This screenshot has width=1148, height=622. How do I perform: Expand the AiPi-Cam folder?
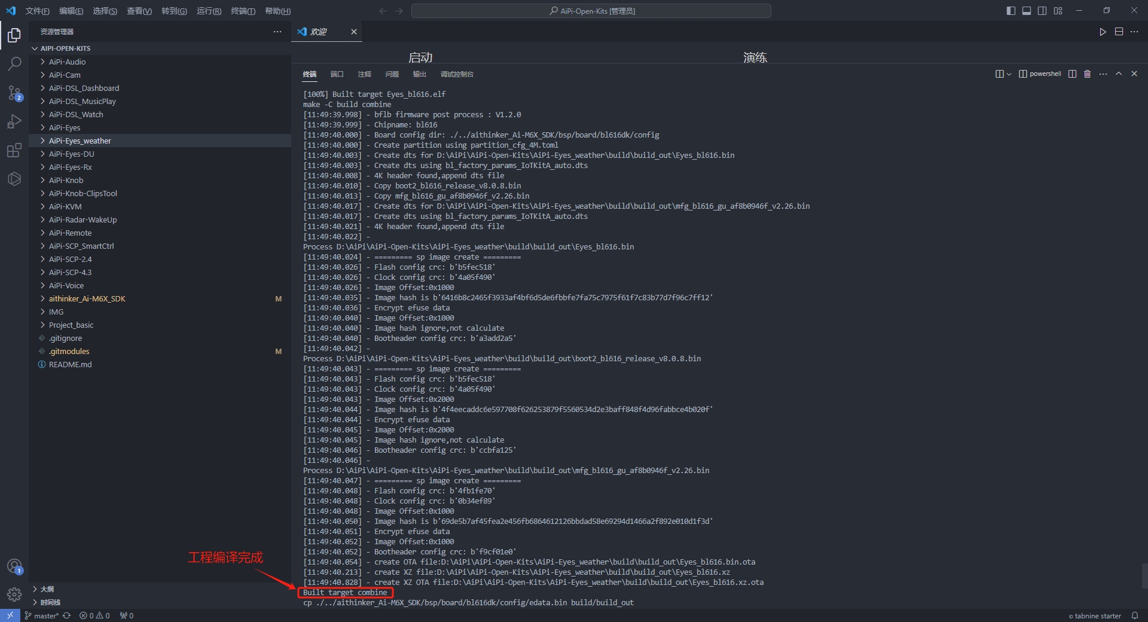(x=160, y=75)
